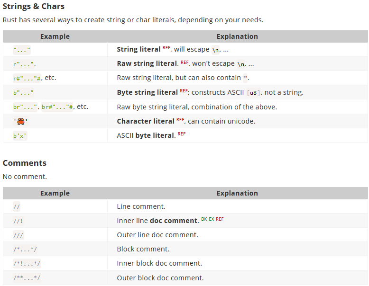Click the /*...*/ block comment code example
Viewport: 369px width, 286px height.
point(25,250)
